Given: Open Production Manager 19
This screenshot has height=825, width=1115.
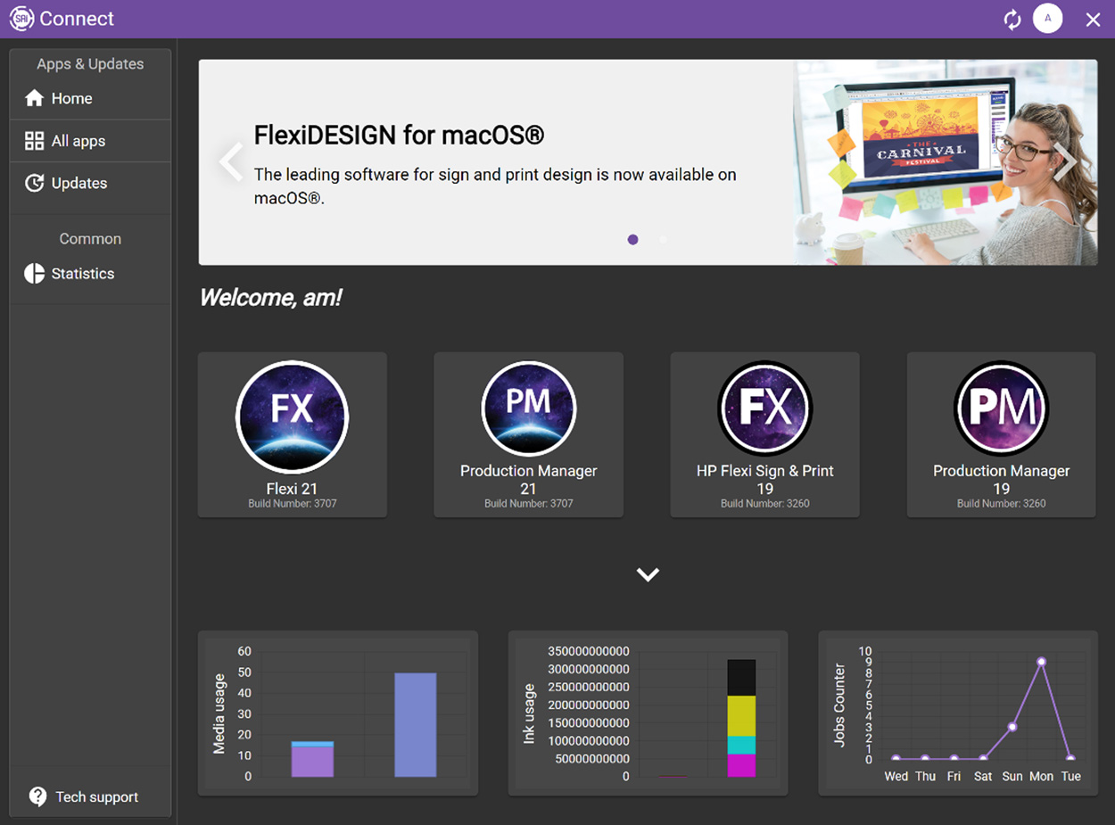Looking at the screenshot, I should 1001,434.
